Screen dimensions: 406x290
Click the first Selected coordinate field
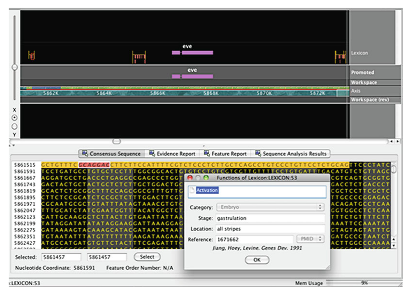tap(61, 257)
